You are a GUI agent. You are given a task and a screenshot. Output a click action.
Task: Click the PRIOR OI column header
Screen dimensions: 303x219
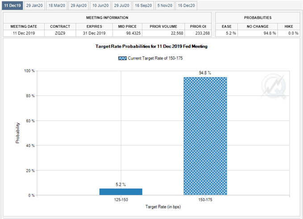click(x=198, y=26)
